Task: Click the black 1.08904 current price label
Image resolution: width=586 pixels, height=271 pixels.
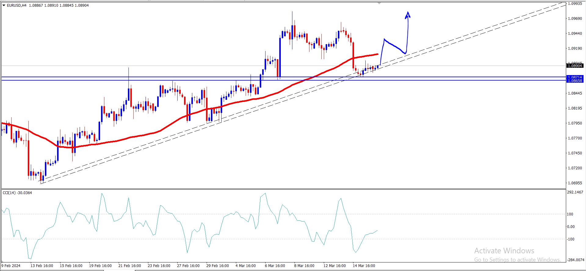Action: click(575, 66)
